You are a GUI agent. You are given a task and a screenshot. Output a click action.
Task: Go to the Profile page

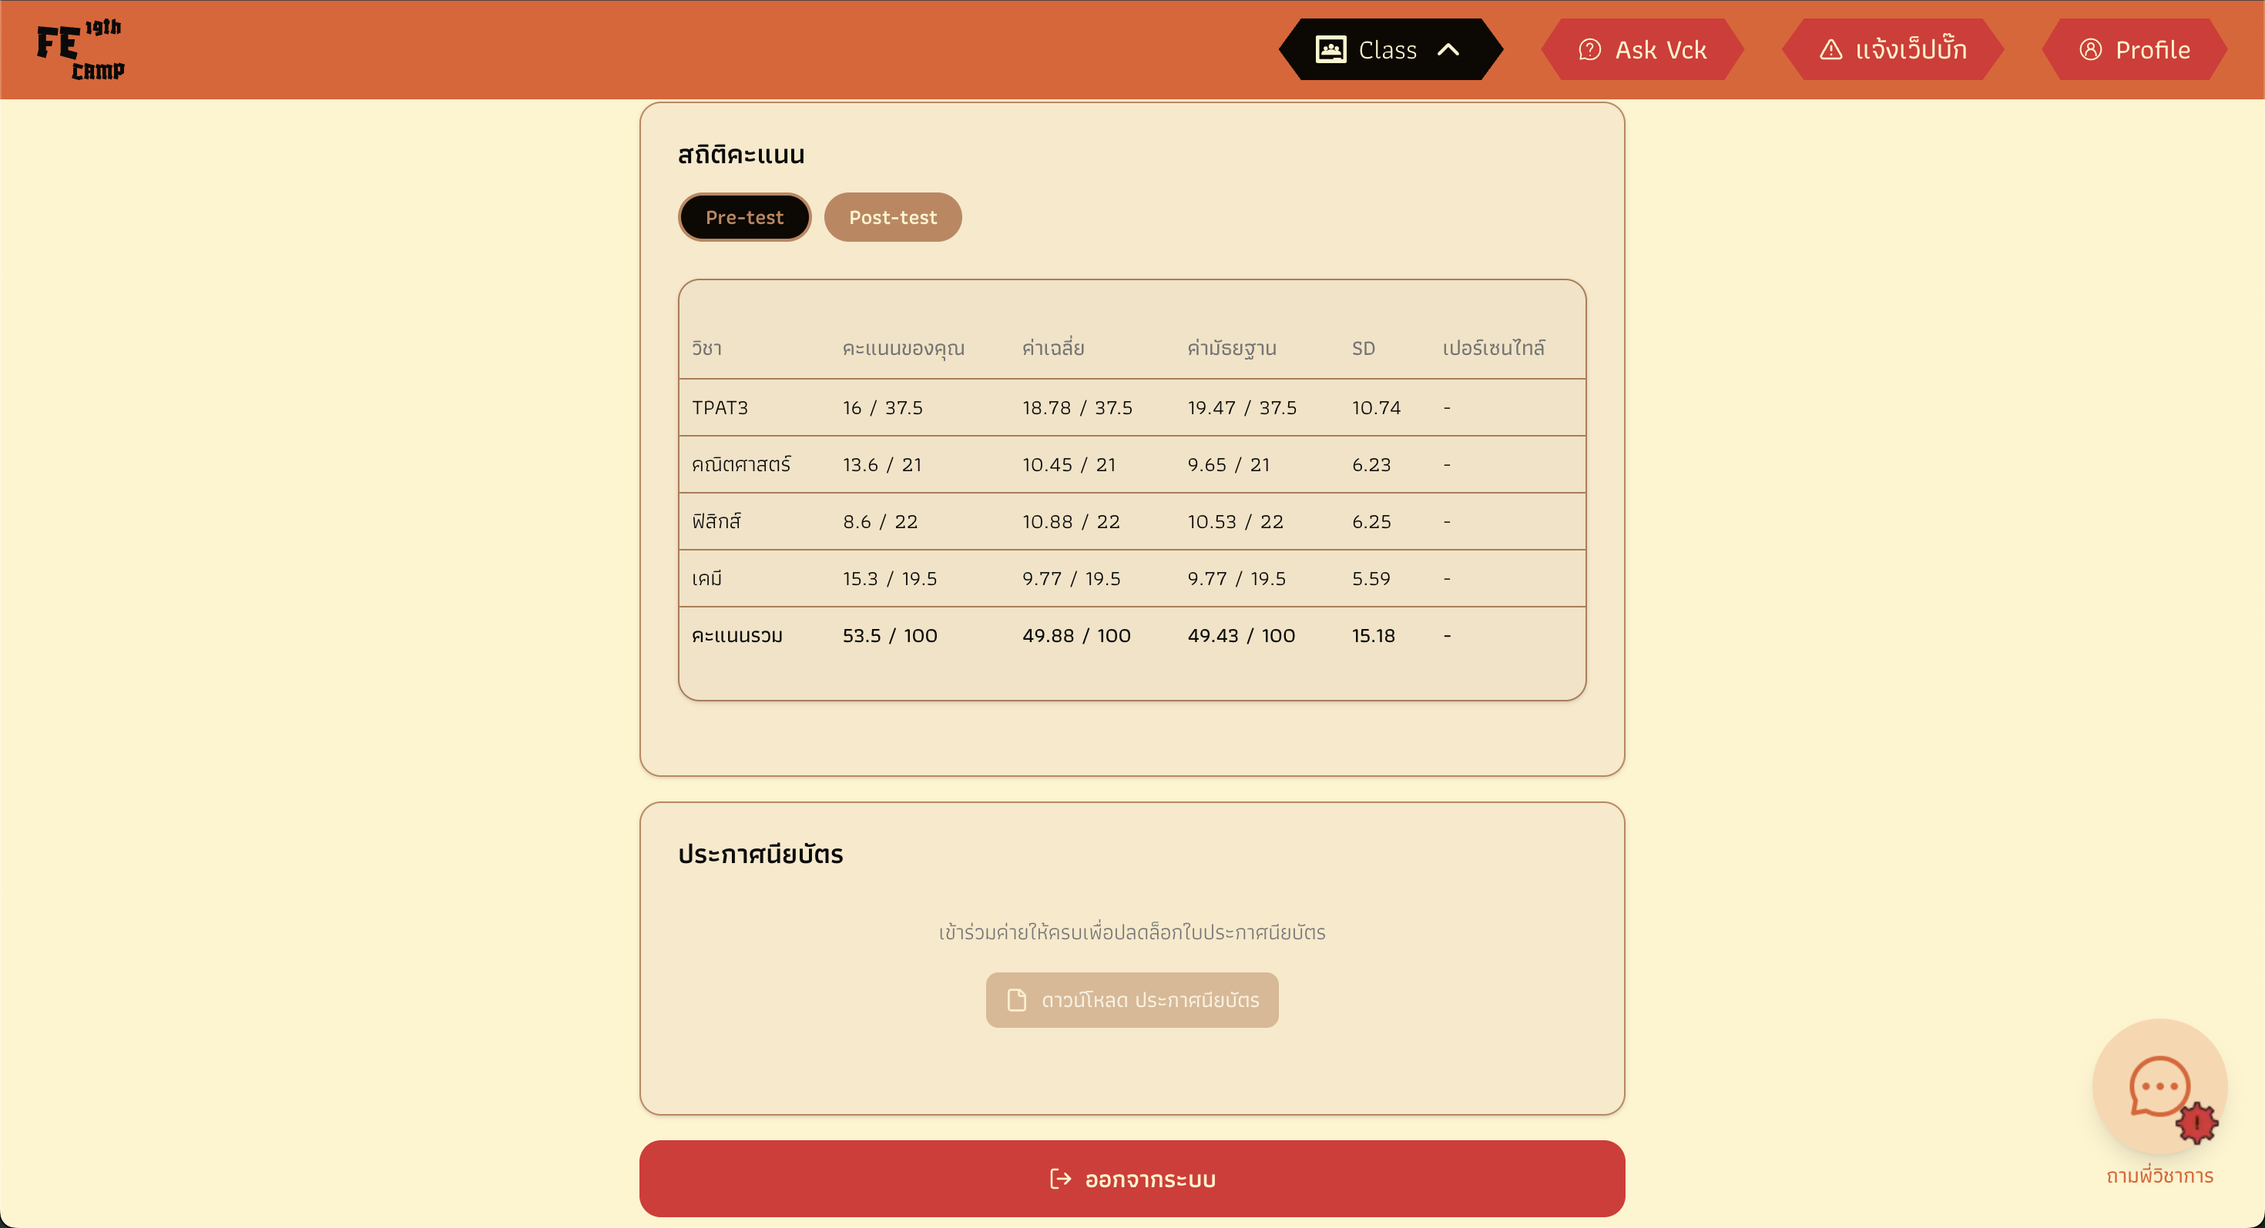(x=2134, y=49)
